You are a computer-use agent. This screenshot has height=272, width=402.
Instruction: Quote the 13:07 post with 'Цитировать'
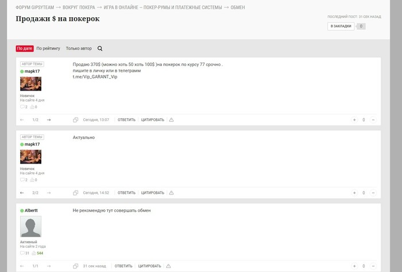(x=153, y=119)
